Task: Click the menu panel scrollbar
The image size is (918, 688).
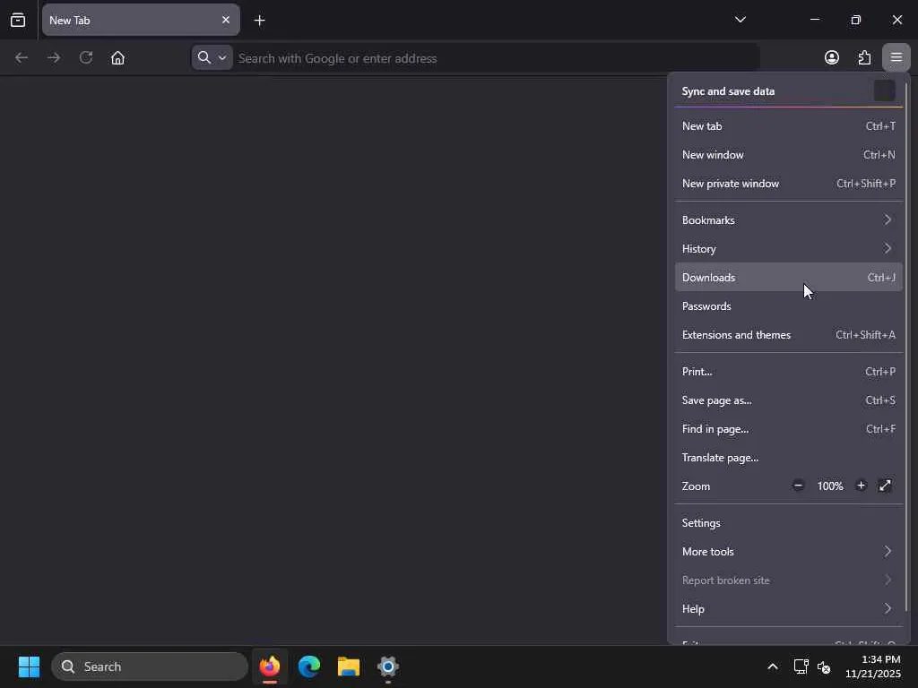Action: [x=907, y=345]
